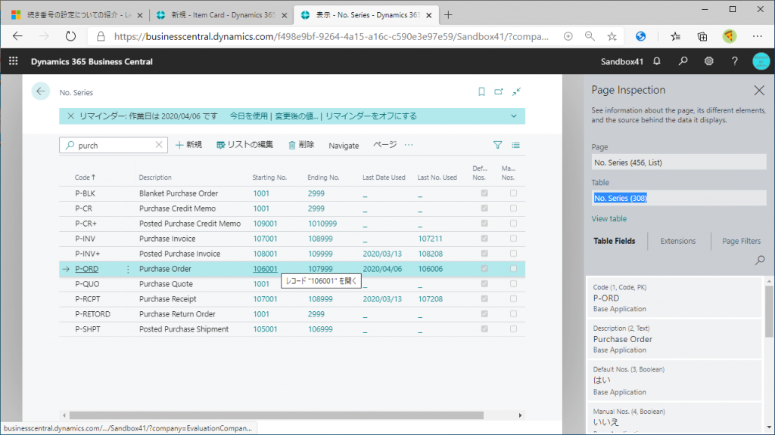Open the browser settings and more menu
The height and width of the screenshot is (435, 775).
(x=757, y=36)
